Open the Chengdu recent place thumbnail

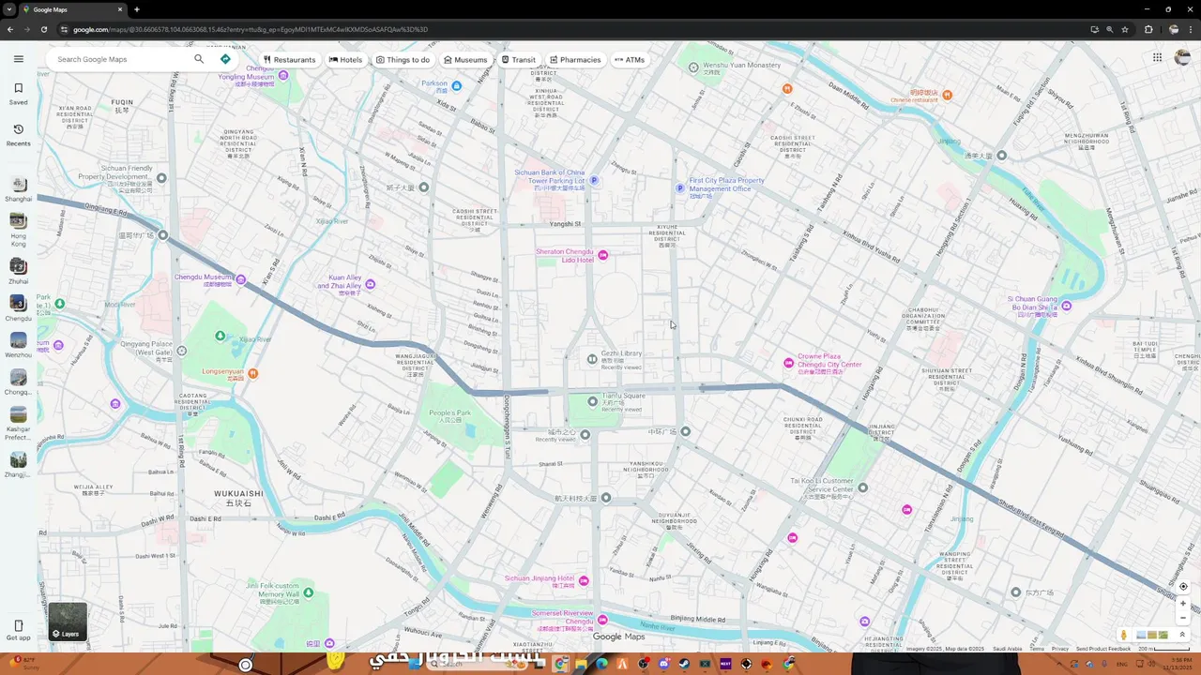(18, 303)
